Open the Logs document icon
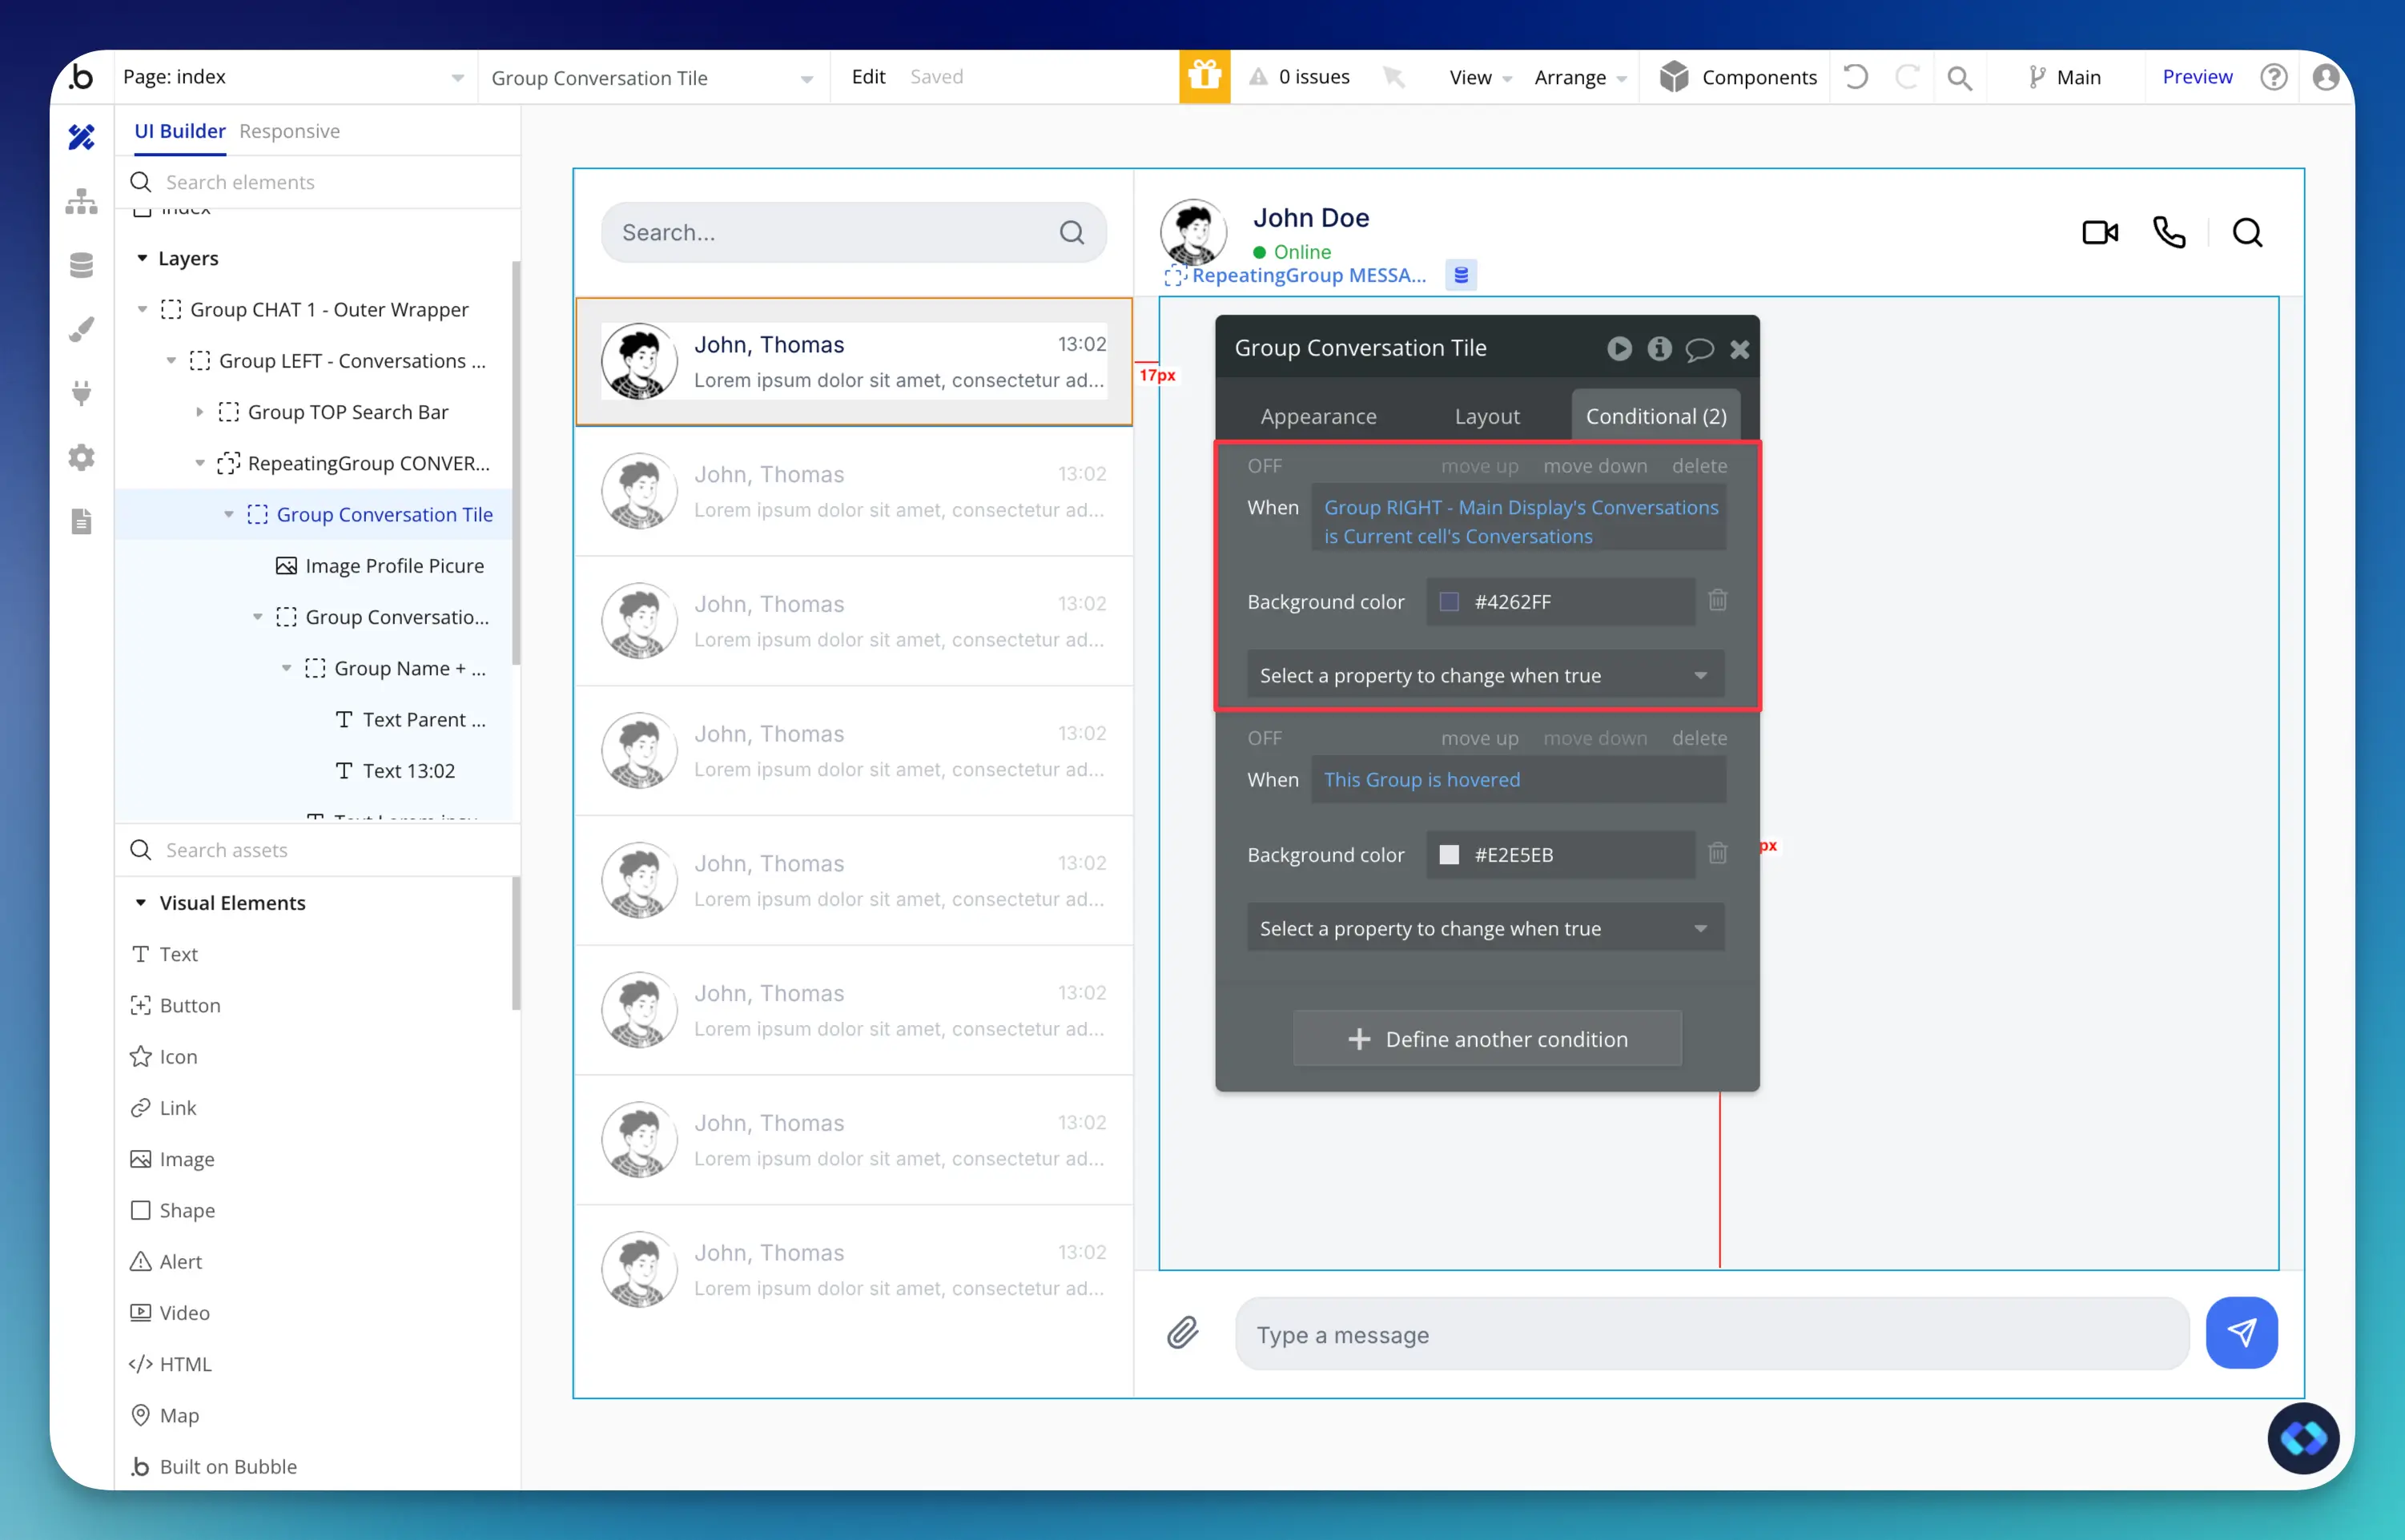Screen dimensions: 2405x1540 coord(81,521)
